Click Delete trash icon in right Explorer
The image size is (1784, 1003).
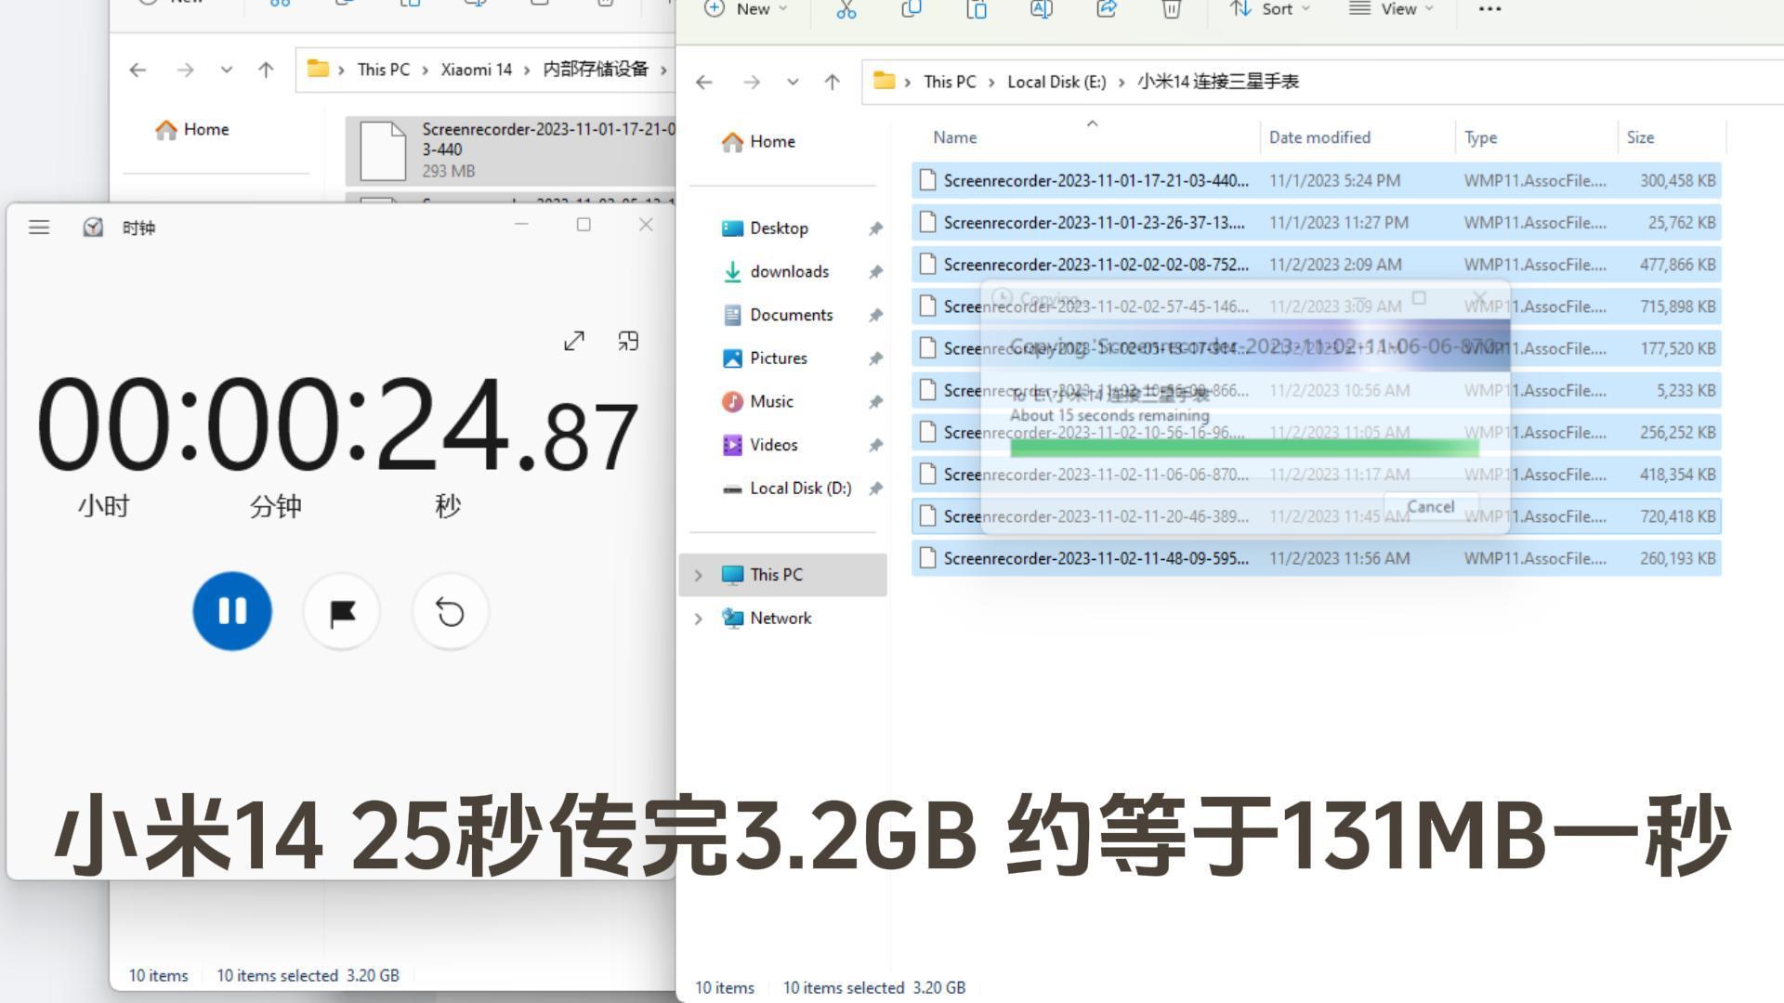(1171, 9)
